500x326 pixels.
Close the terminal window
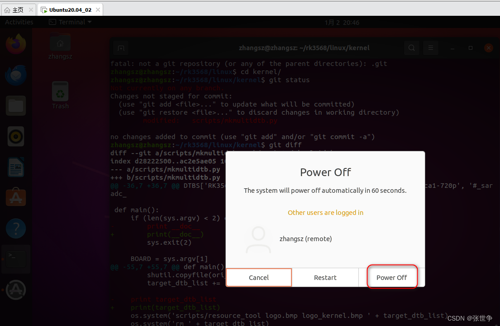tap(489, 48)
